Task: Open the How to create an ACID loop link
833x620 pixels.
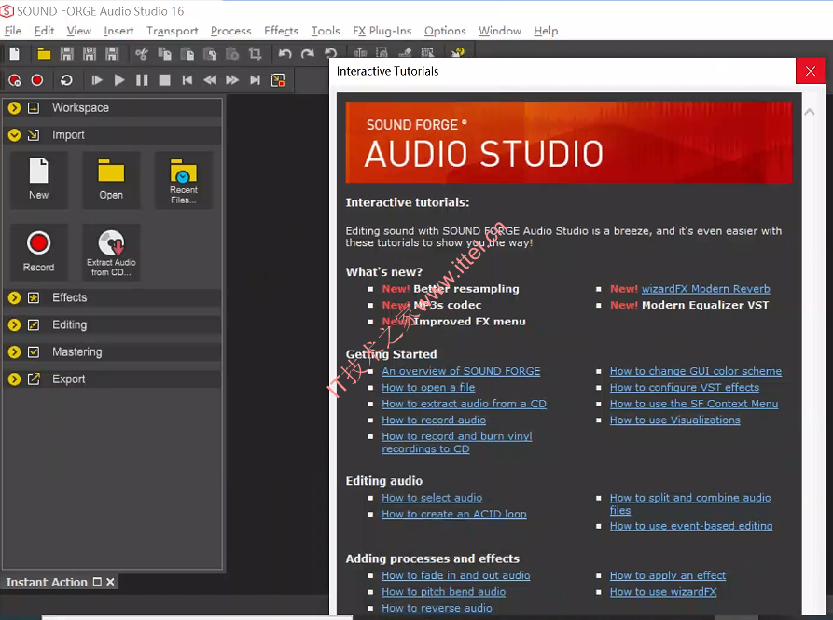Action: point(454,514)
